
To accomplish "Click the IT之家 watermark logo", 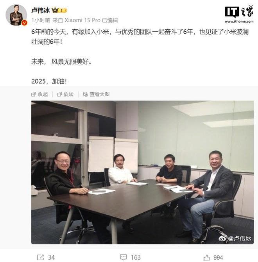I will pos(239,14).
